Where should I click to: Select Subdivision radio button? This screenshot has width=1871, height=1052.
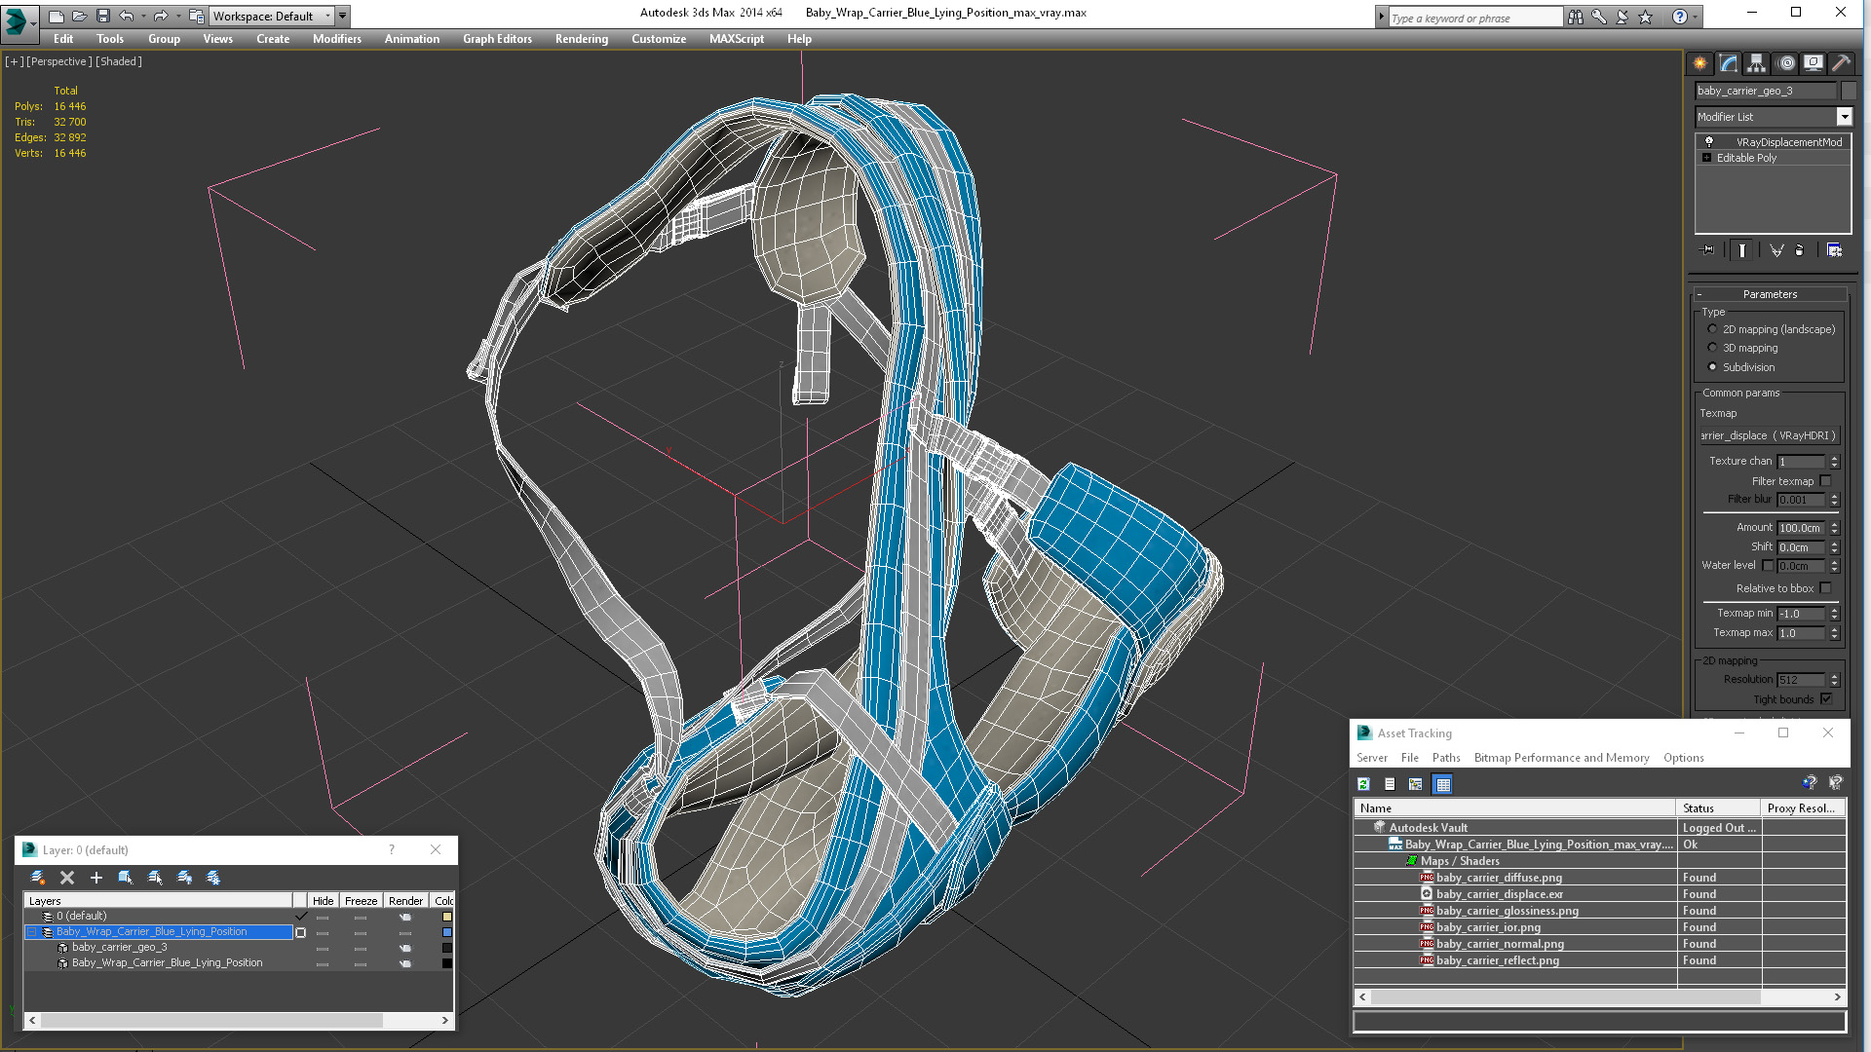(x=1712, y=367)
